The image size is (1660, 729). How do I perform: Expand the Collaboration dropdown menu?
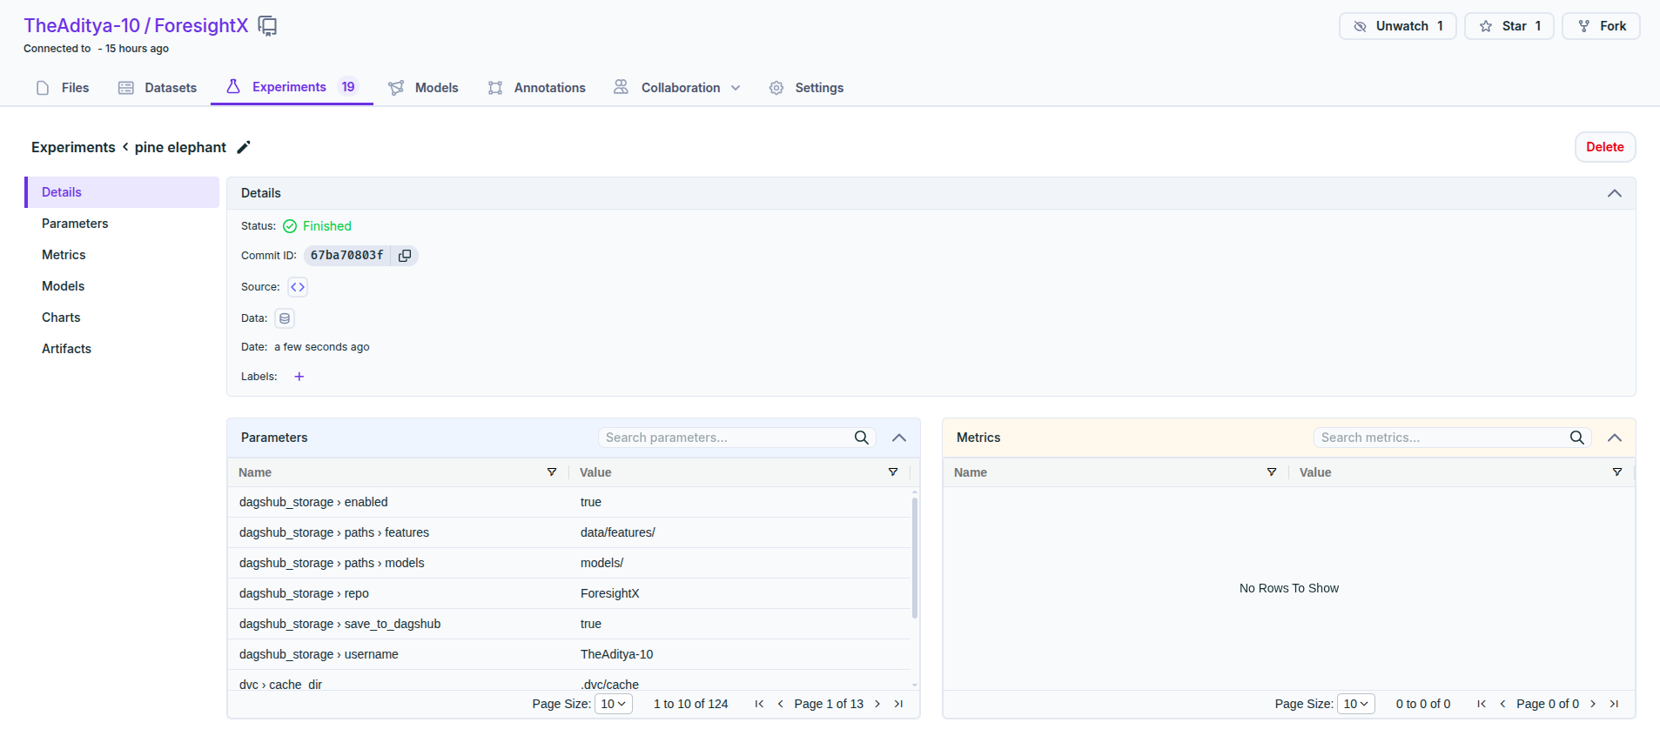click(x=678, y=88)
